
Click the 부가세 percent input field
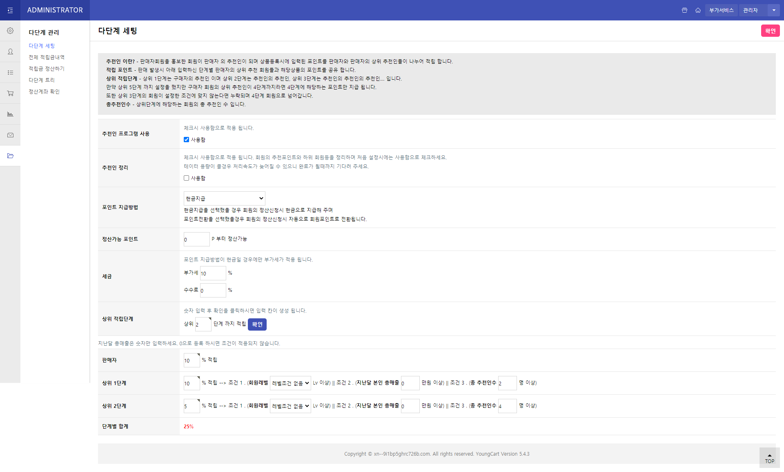tap(213, 273)
